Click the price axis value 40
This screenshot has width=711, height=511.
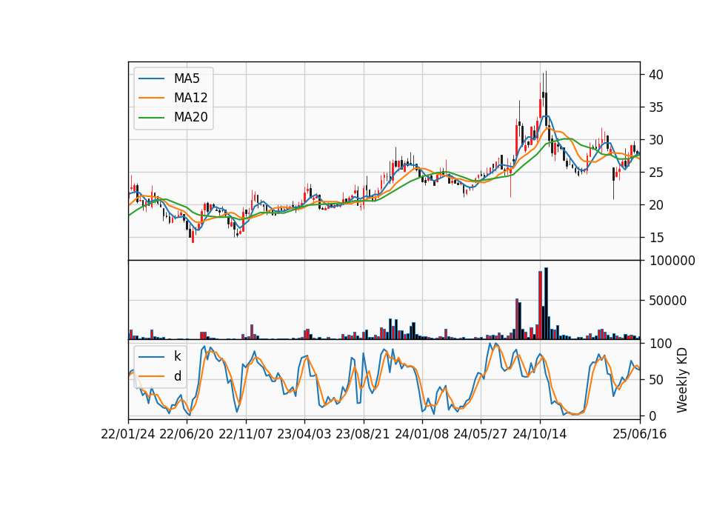656,75
